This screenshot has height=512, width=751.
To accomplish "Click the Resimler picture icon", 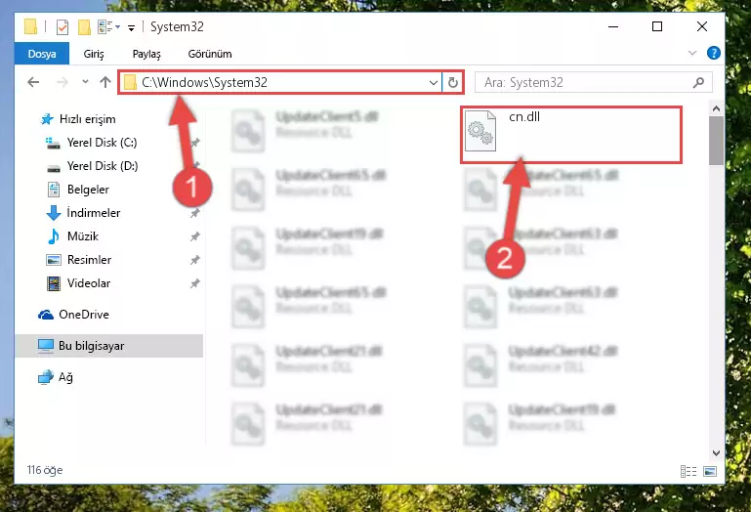I will (53, 260).
